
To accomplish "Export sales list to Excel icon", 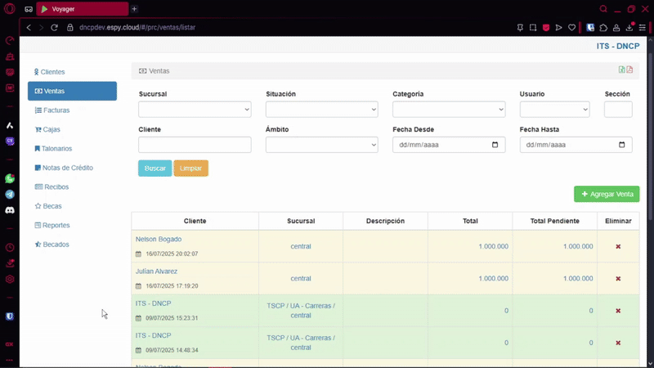I will (x=622, y=70).
